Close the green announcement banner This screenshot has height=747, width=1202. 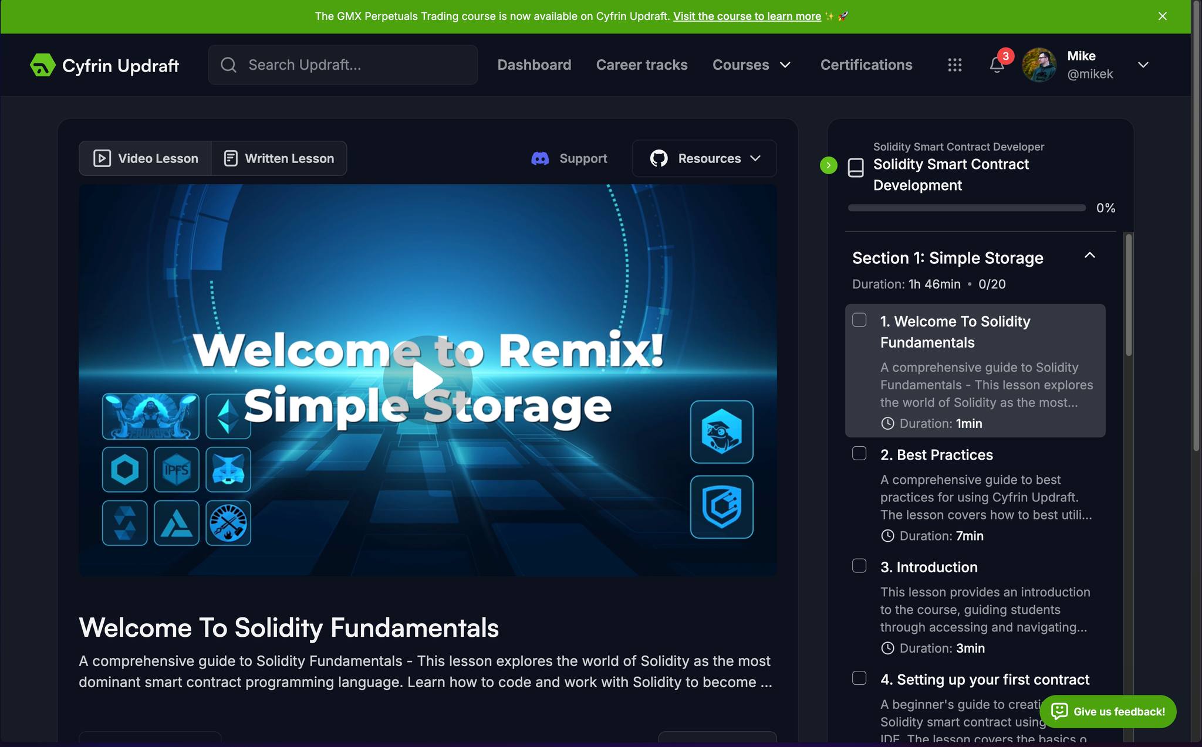click(x=1163, y=16)
